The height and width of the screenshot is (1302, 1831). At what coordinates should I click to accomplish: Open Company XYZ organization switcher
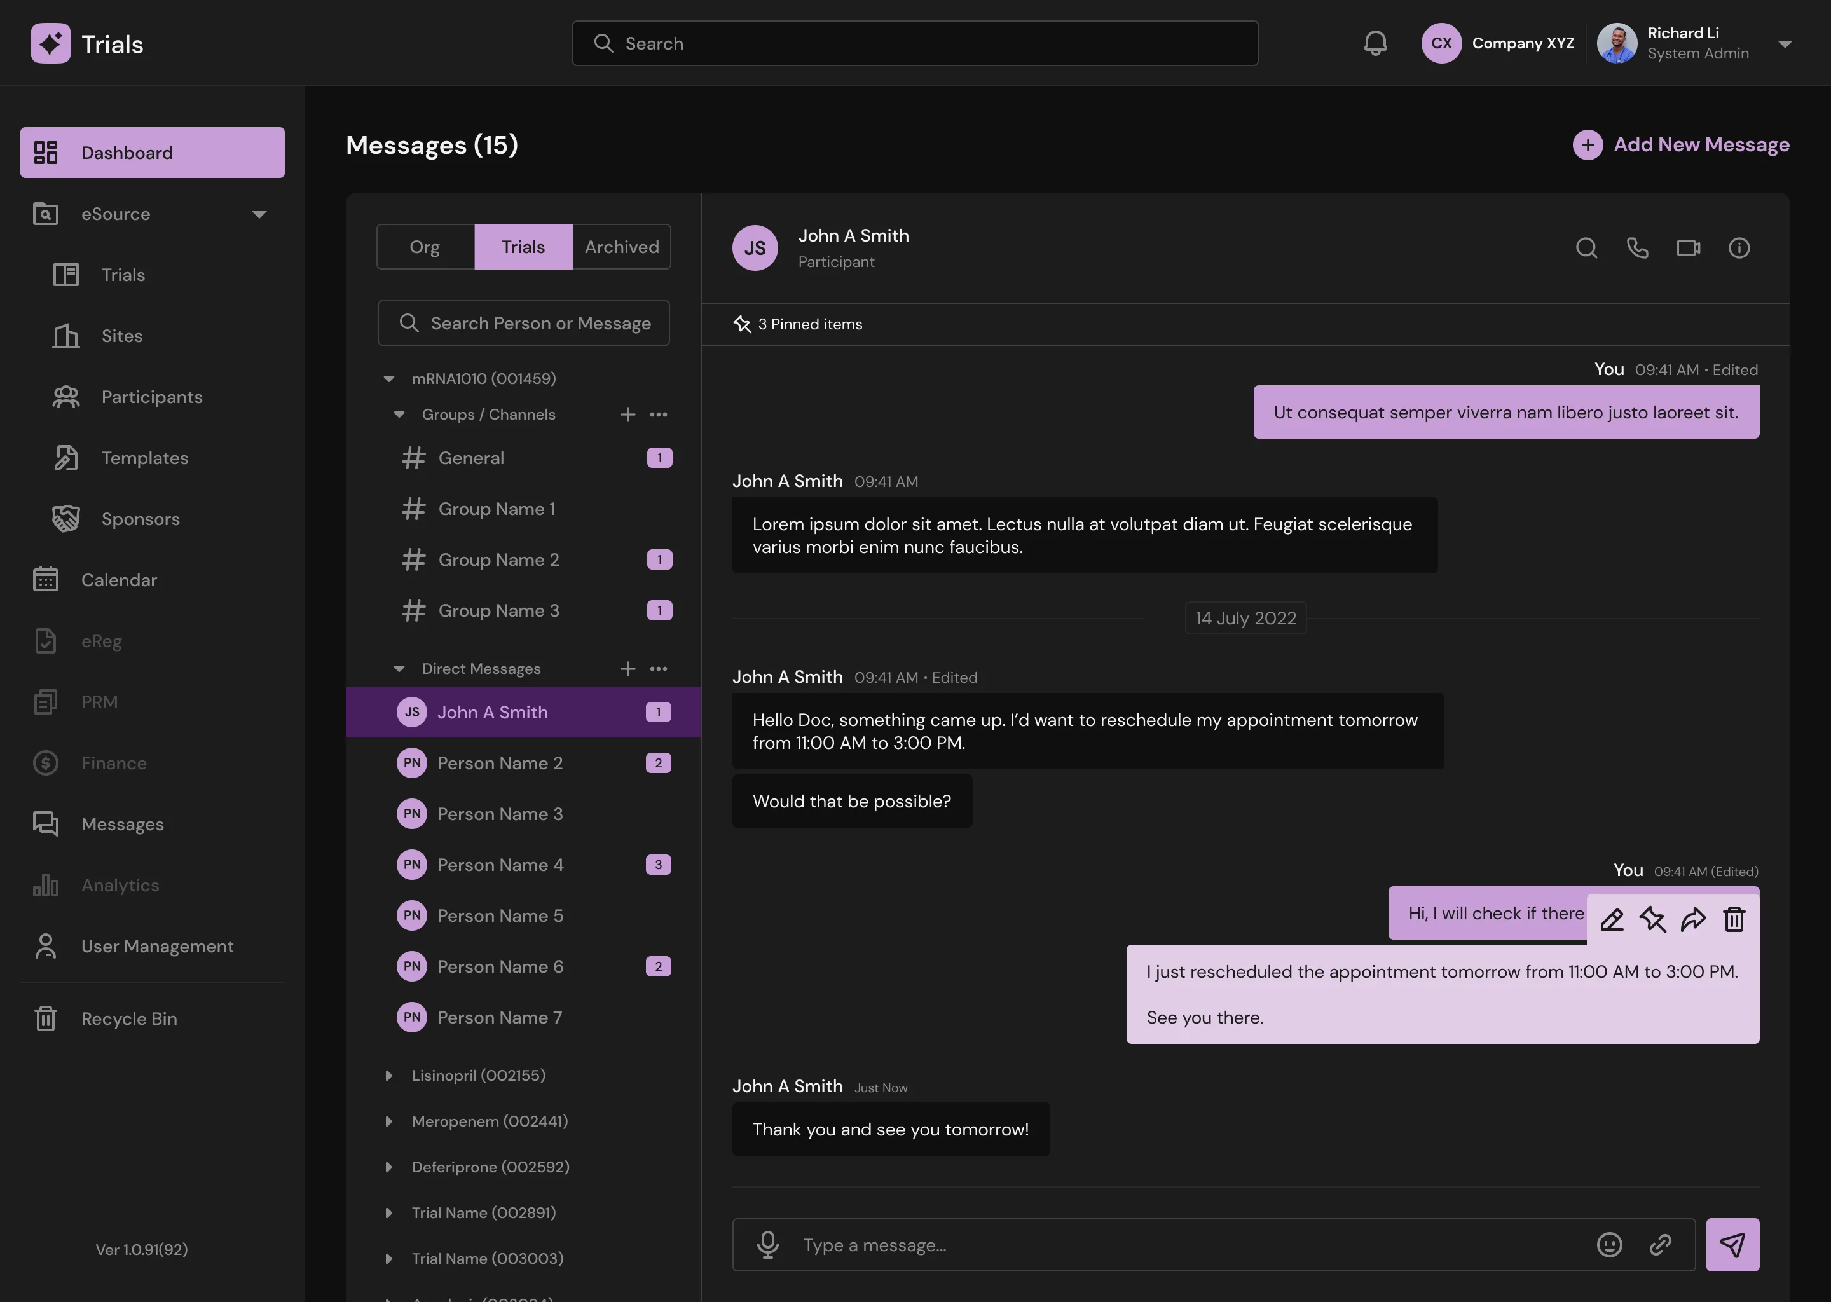click(1497, 43)
